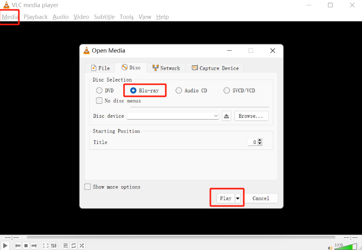
Task: Open the Playback menu
Action: coord(36,17)
